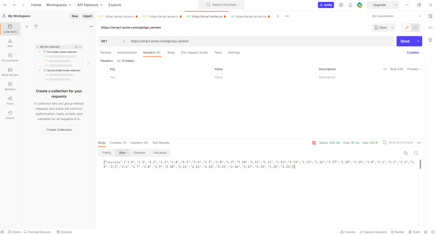Open request info lightbulb icon

[x=430, y=40]
